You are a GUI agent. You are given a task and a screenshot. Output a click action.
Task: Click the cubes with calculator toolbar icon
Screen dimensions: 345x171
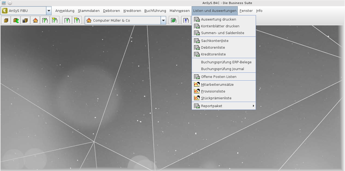pyautogui.click(x=26, y=20)
